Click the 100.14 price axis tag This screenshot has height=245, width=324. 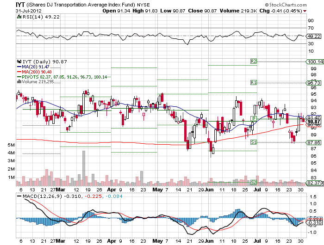point(315,61)
